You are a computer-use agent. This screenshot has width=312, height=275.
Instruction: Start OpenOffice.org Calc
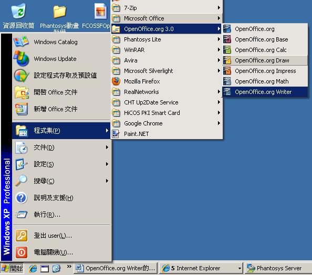265,50
